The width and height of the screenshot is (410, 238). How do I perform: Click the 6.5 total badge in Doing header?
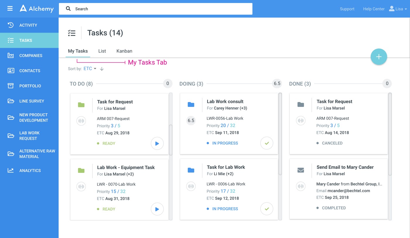click(x=277, y=84)
